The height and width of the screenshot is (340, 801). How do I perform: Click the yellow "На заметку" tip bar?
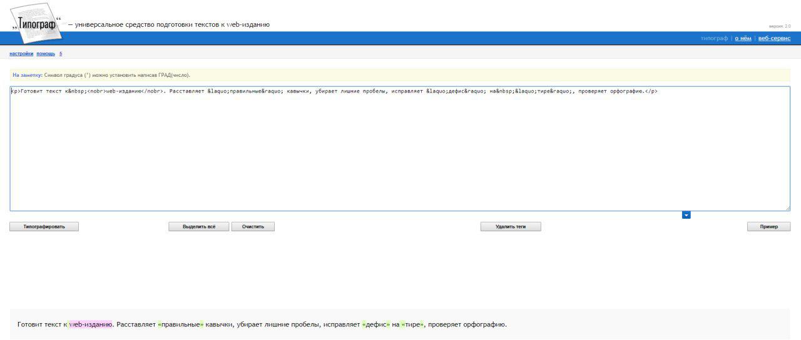[x=400, y=75]
